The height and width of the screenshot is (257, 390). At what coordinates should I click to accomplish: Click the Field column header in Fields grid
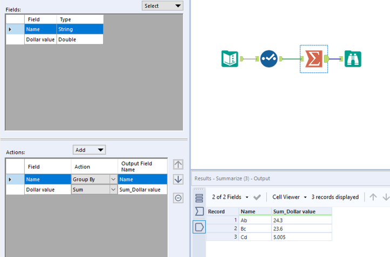coord(41,19)
